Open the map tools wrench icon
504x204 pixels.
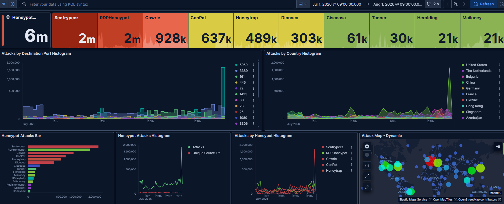[367, 187]
